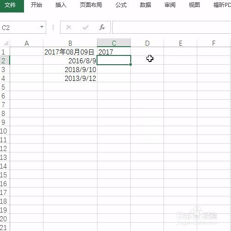Screen dimensions: 231x231
Task: Select column B header
Action: [70, 43]
